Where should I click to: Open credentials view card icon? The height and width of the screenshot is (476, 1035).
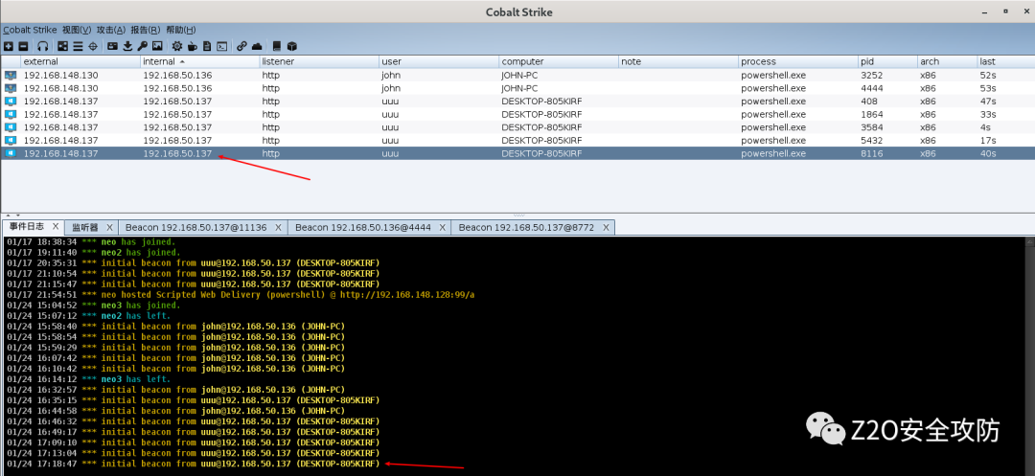point(112,46)
